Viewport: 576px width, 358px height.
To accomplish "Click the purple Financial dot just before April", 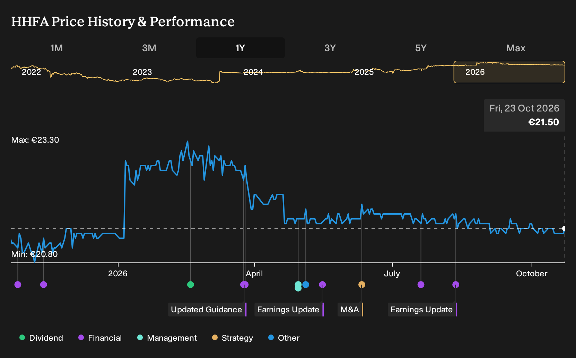I will click(244, 285).
